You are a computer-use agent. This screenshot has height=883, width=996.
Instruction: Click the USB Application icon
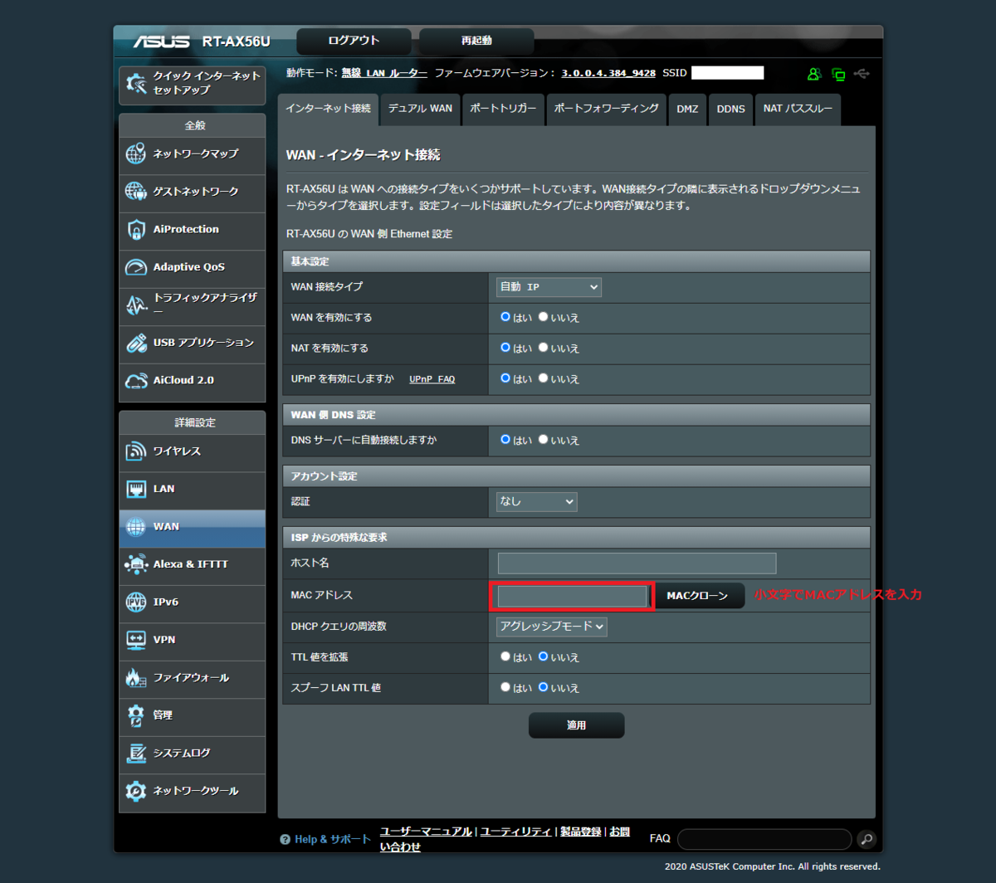pyautogui.click(x=136, y=343)
